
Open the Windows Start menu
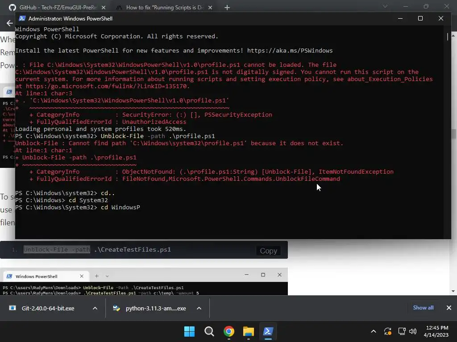(189, 331)
